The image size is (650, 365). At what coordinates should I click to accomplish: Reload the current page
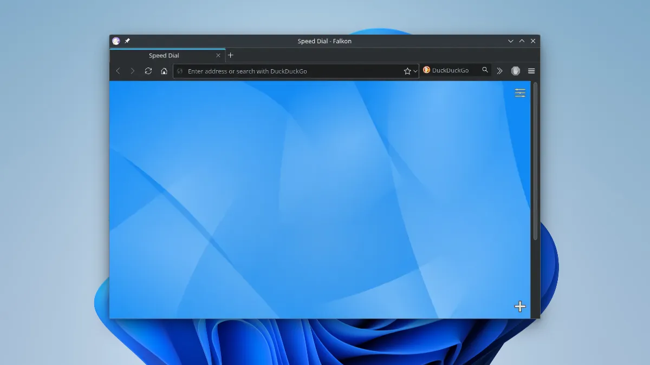tap(148, 71)
